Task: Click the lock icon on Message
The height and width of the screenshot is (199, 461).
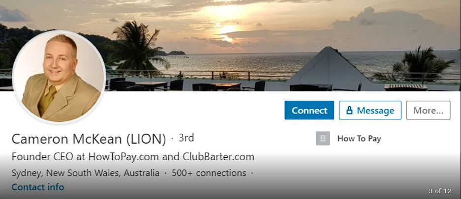Action: click(349, 111)
